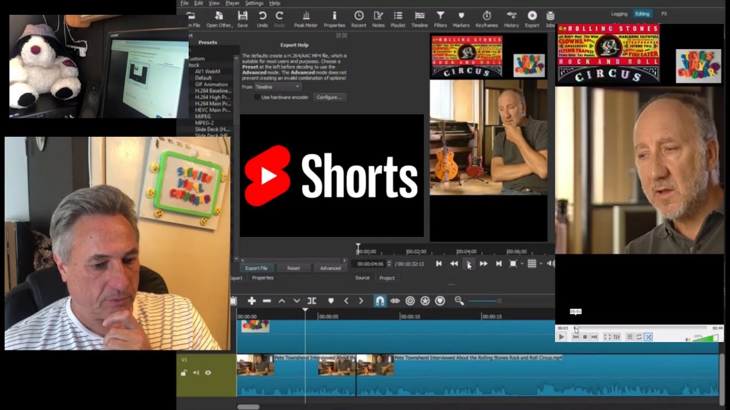Toggle ripple all tracks

(425, 301)
